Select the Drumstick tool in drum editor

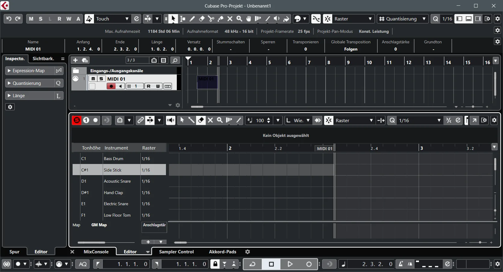191,120
